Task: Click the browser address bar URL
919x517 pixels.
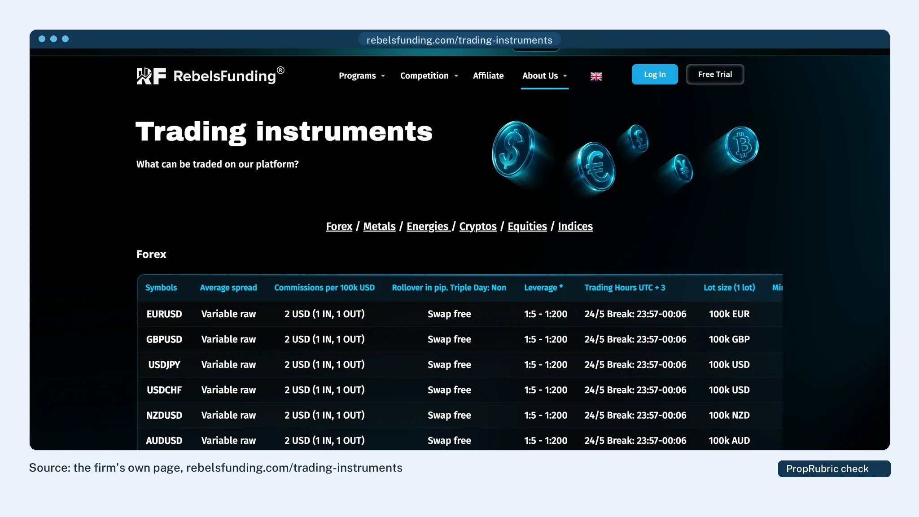Action: [459, 40]
